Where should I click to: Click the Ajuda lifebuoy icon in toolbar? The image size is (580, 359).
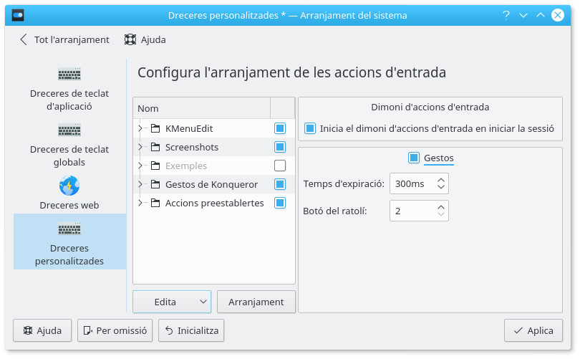(130, 40)
